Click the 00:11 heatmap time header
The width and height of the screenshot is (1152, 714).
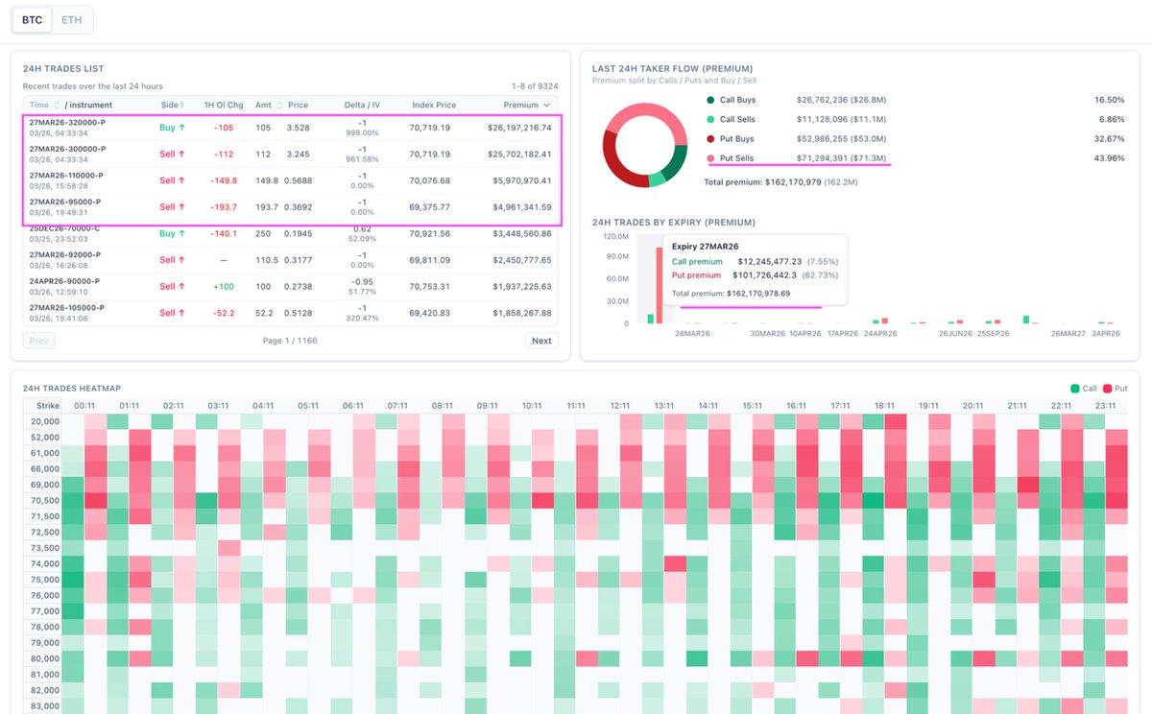pos(84,406)
